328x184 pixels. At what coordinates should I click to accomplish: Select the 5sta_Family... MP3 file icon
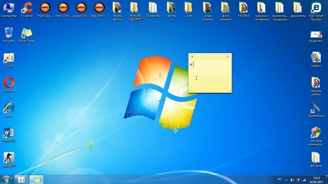99,10
